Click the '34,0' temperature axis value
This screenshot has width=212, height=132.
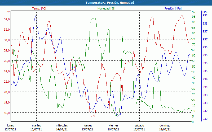[7, 19]
